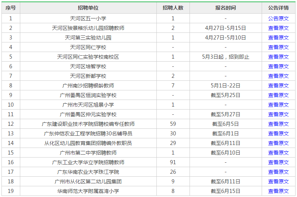This screenshot has width=297, height=197.
Task: Select the 天河区培智学校 cell
Action: click(88, 66)
